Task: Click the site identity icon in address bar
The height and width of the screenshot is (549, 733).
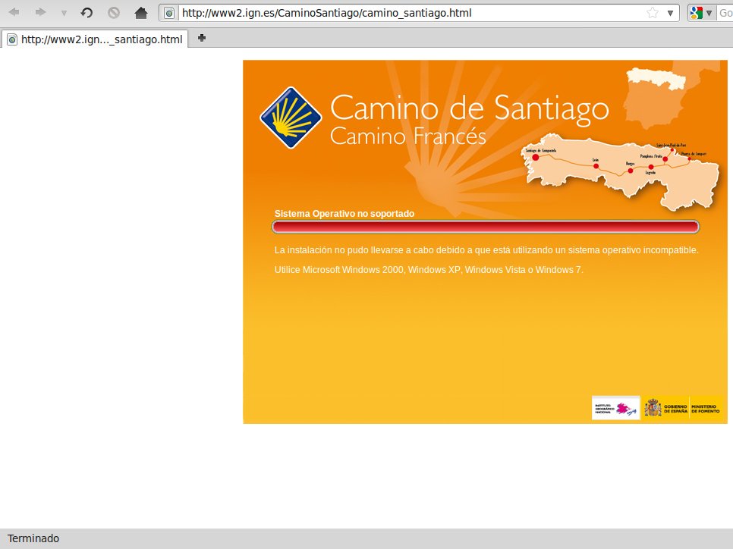Action: point(169,13)
